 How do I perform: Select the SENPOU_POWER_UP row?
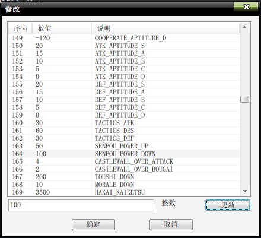124,146
